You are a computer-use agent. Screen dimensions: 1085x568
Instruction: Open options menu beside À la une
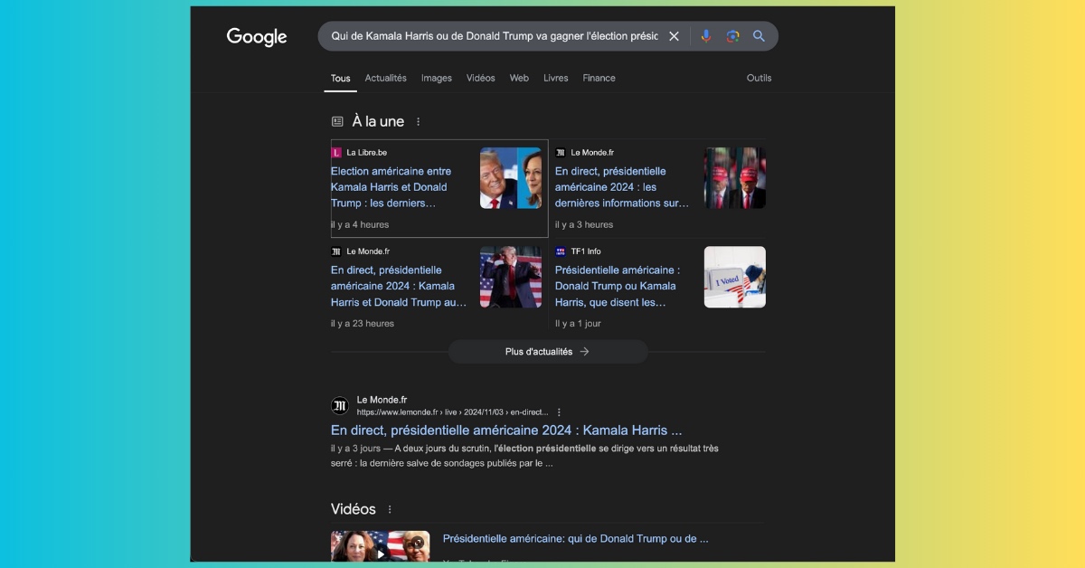pyautogui.click(x=418, y=121)
